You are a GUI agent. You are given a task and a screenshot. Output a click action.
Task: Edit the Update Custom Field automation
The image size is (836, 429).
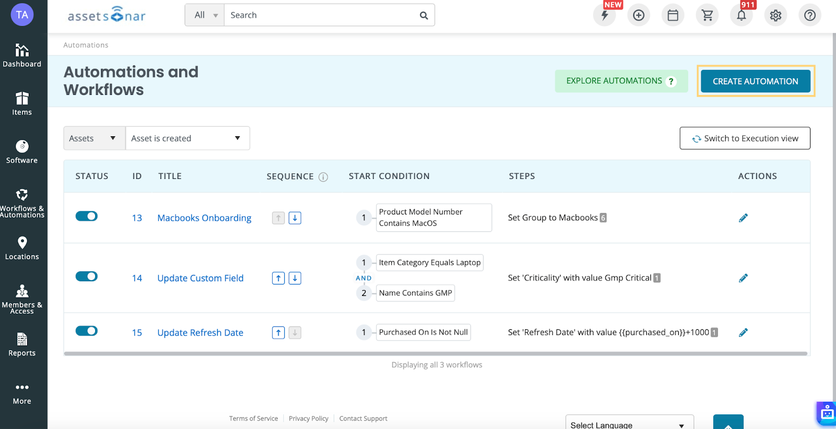tap(743, 278)
